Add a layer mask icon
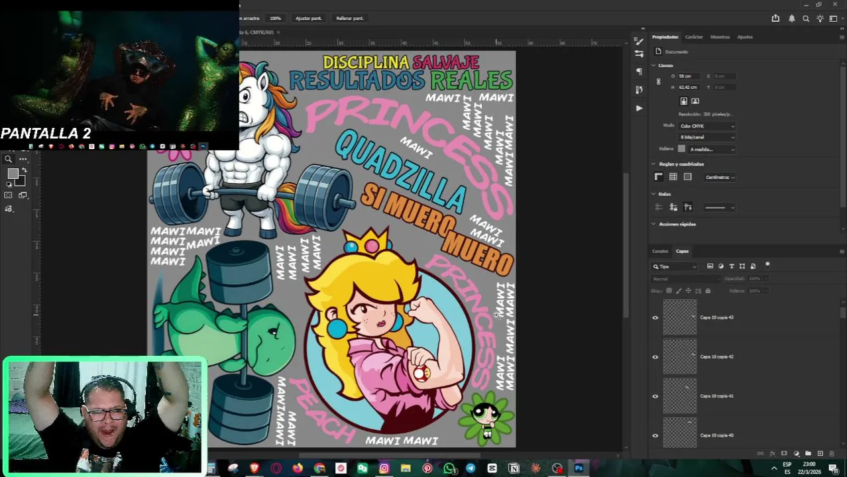This screenshot has height=477, width=847. [x=784, y=454]
